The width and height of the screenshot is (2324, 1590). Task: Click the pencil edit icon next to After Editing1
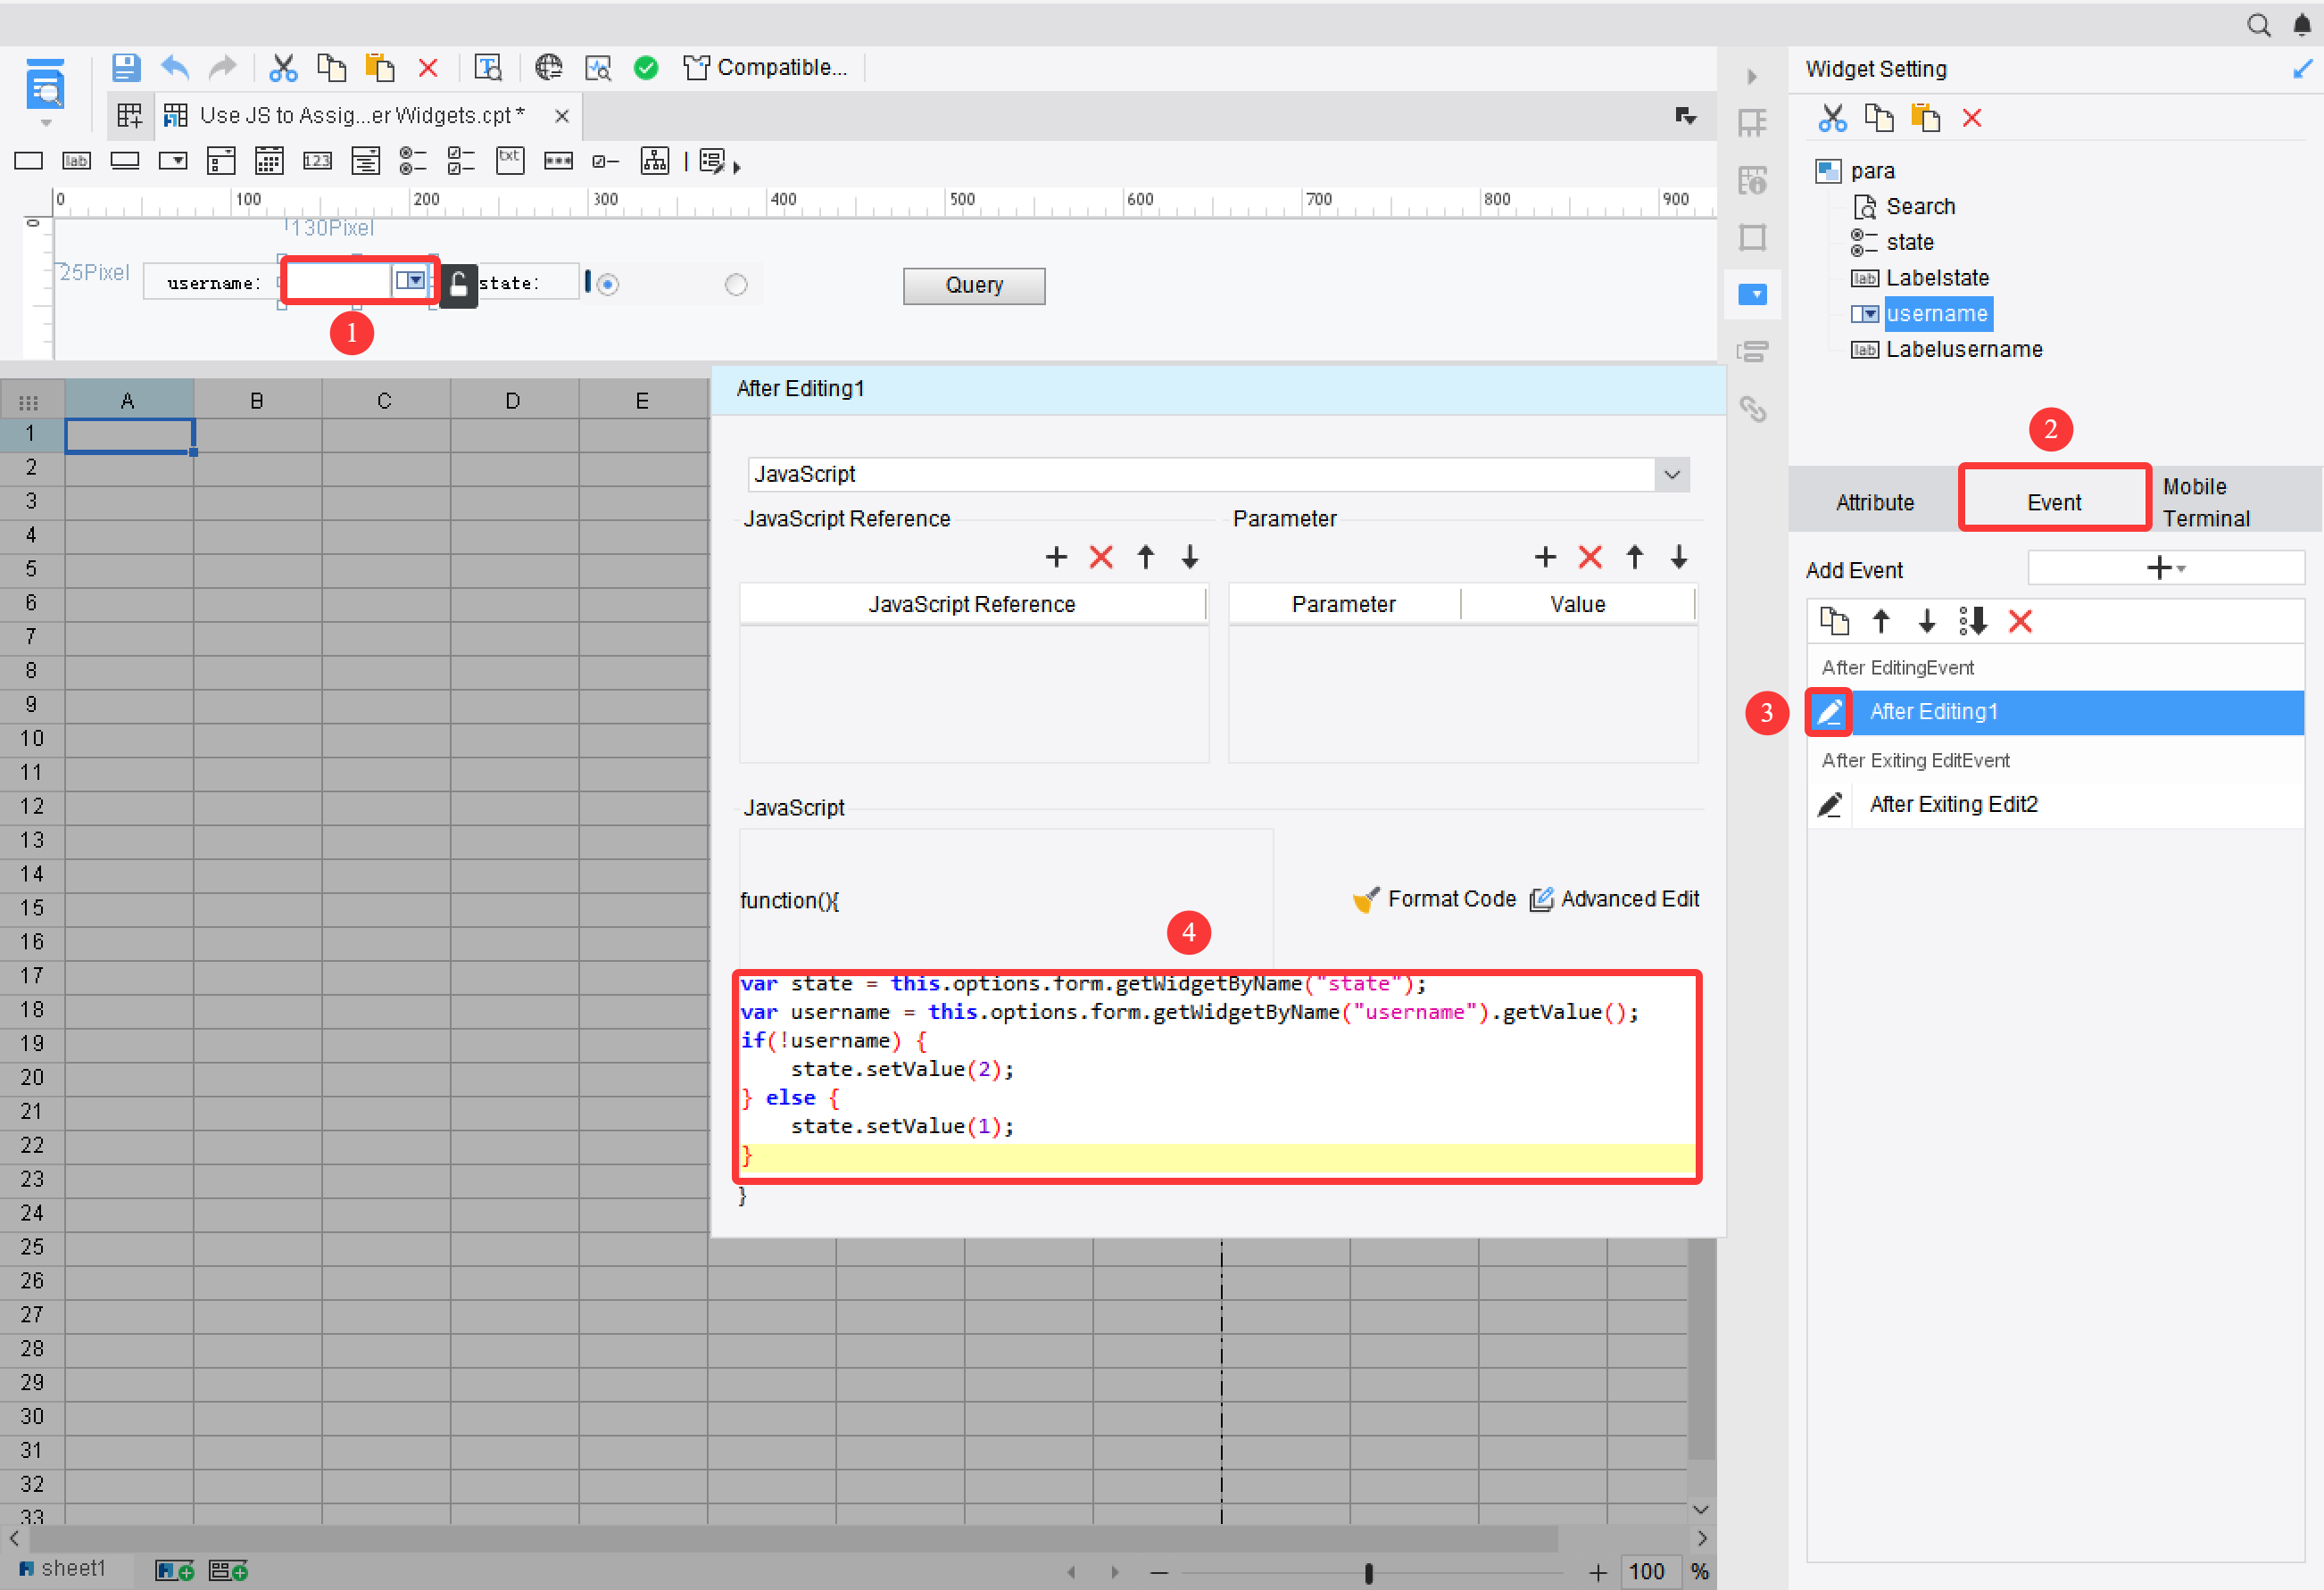point(1829,712)
